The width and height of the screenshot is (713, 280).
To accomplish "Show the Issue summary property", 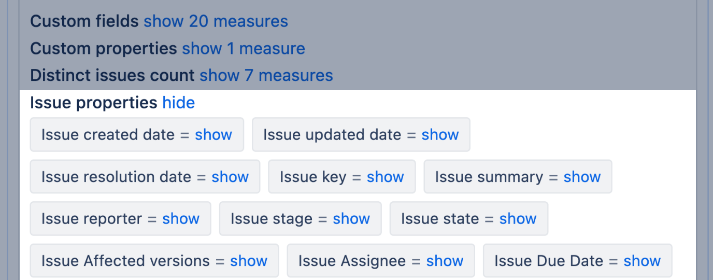I will click(x=582, y=177).
